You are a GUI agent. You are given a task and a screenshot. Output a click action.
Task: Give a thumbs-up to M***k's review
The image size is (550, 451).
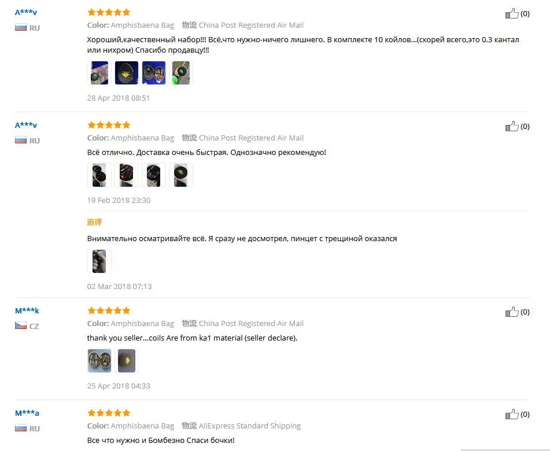[512, 312]
